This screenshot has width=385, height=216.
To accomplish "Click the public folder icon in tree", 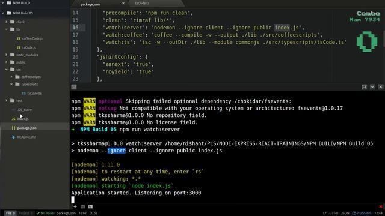I will pyautogui.click(x=12, y=62).
